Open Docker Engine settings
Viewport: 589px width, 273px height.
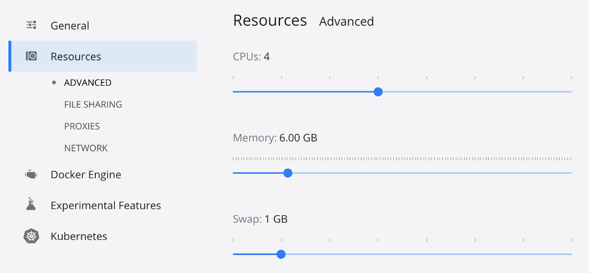[x=86, y=175]
